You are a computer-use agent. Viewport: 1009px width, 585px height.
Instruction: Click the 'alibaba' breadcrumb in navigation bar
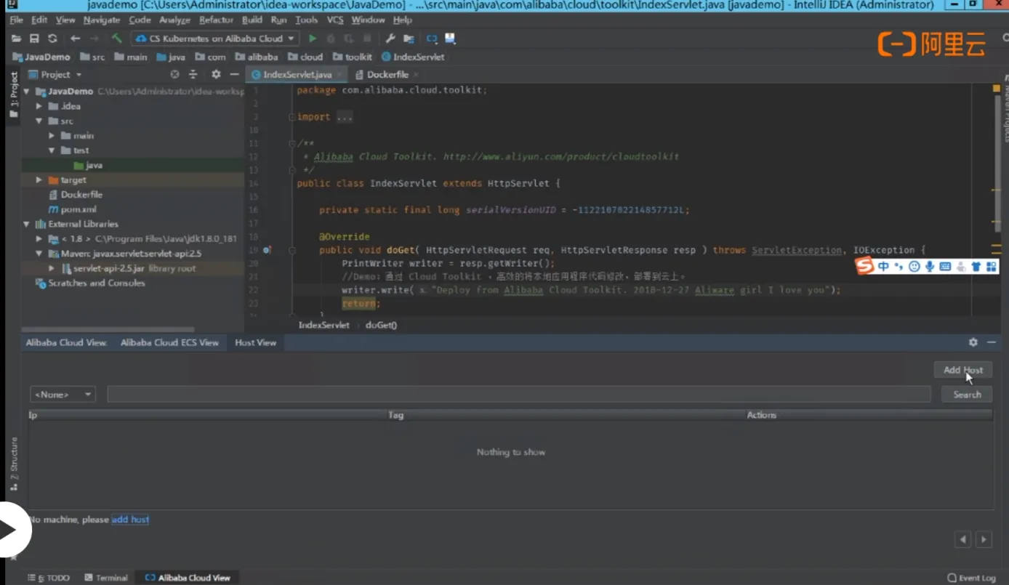coord(257,57)
